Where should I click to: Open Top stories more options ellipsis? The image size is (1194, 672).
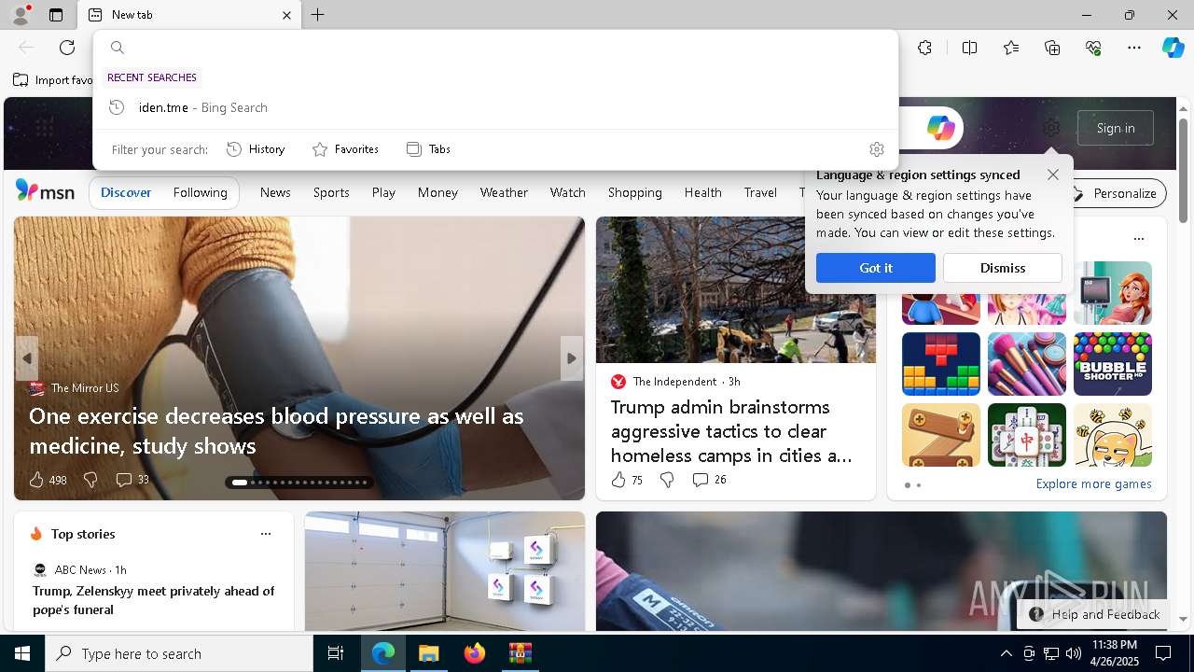(x=266, y=534)
